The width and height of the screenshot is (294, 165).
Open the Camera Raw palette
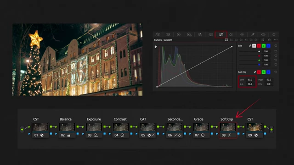click(158, 34)
